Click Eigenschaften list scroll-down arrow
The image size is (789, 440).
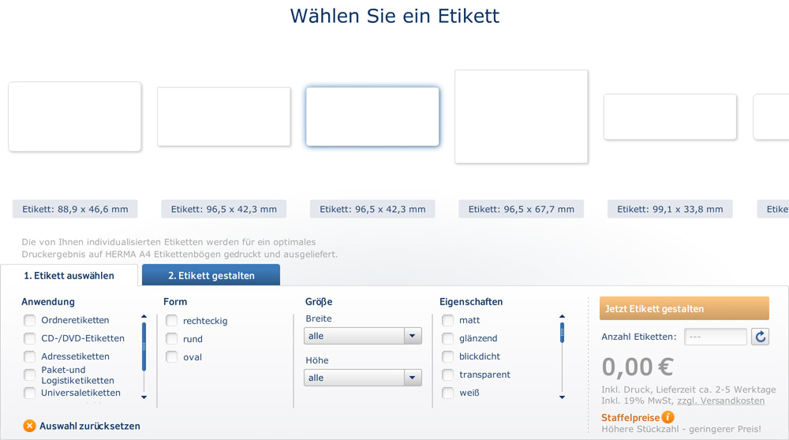[562, 397]
